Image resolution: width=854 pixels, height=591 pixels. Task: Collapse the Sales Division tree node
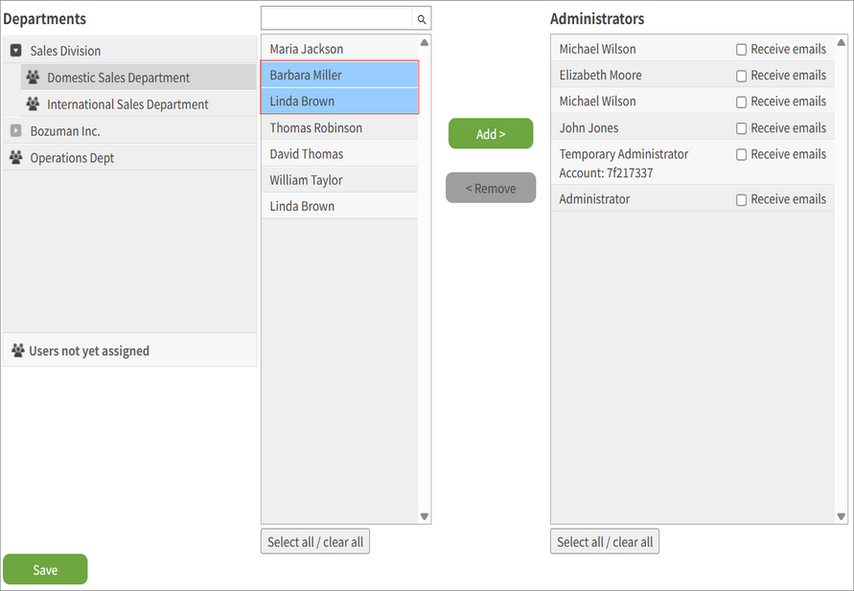point(15,50)
